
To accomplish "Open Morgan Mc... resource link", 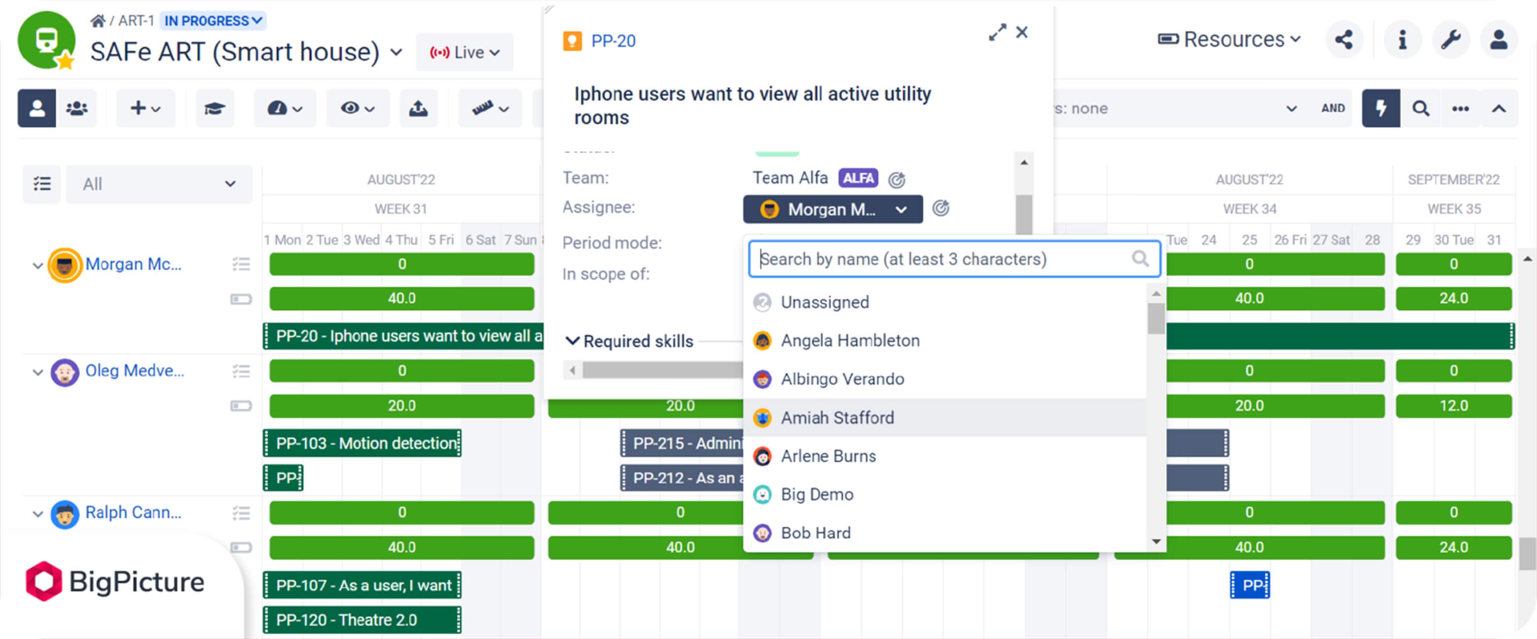I will pyautogui.click(x=133, y=264).
